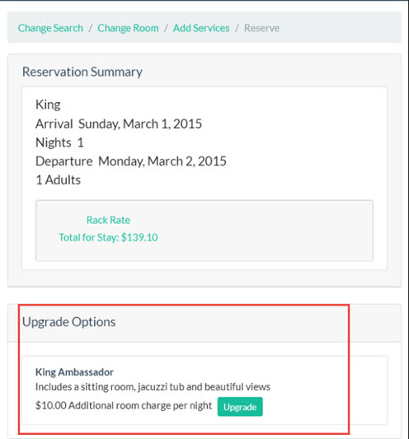
Task: Click the green Upgrade button
Action: pos(240,407)
